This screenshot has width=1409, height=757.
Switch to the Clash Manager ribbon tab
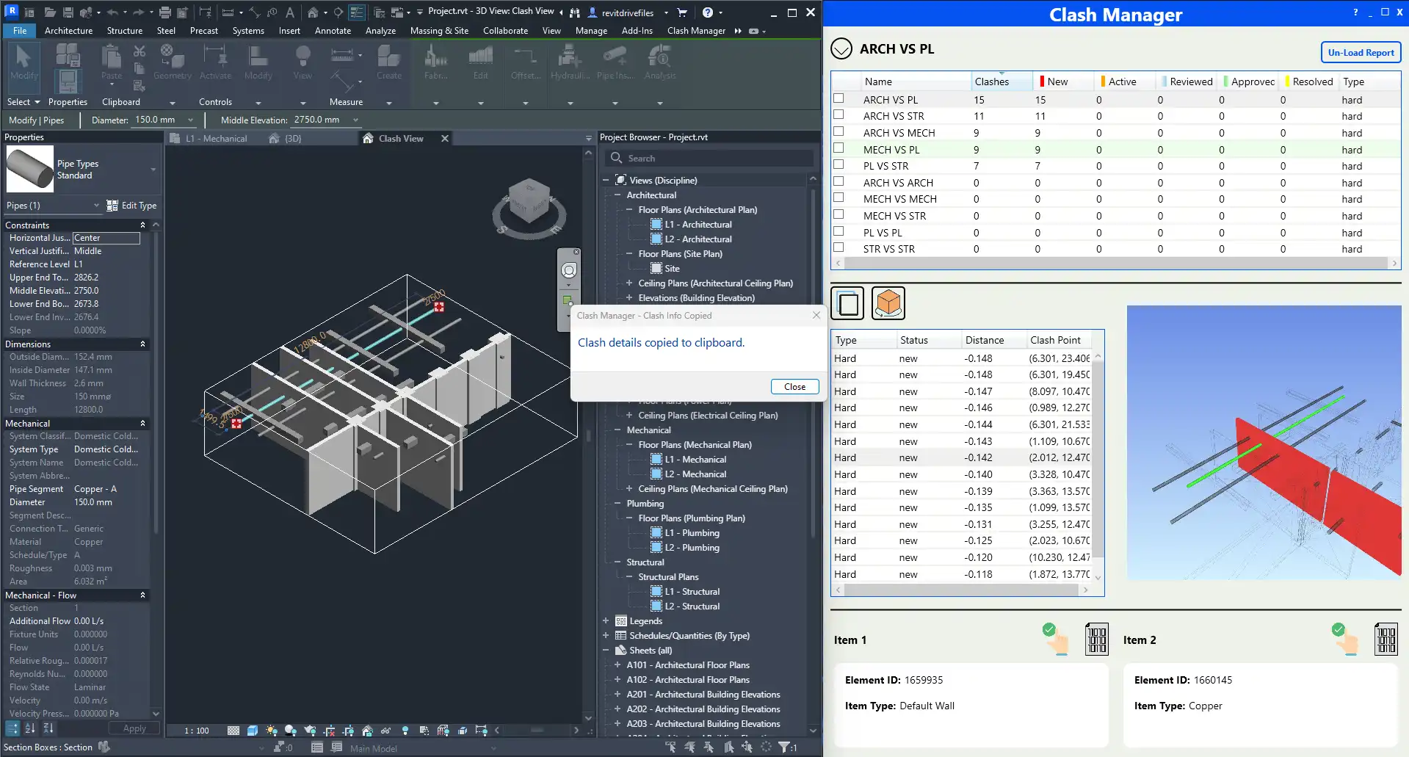(695, 30)
